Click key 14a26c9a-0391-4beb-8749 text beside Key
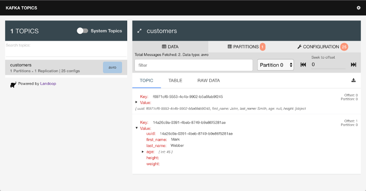 (x=189, y=123)
